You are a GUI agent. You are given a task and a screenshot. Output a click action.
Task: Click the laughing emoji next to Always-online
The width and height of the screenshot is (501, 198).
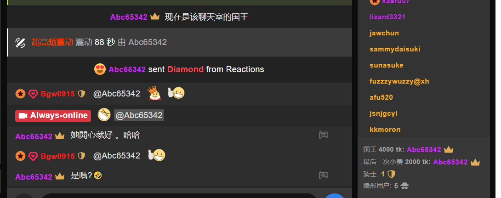(x=104, y=115)
